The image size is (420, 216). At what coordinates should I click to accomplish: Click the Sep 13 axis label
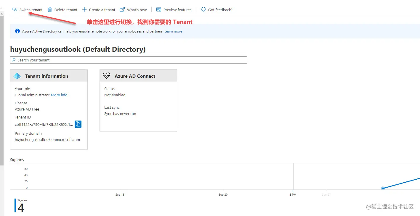(120, 195)
